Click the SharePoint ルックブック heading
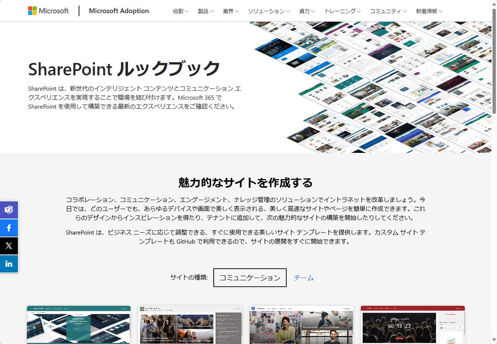 (124, 69)
